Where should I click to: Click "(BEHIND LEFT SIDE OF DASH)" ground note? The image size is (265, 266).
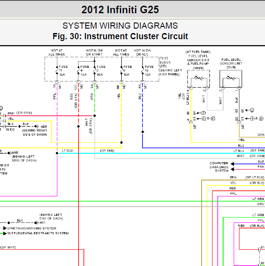[24, 159]
